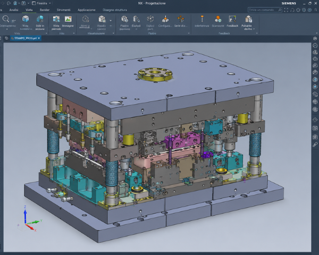Open the Feedback tool icon
This screenshot has width=319, height=255.
[x=232, y=19]
